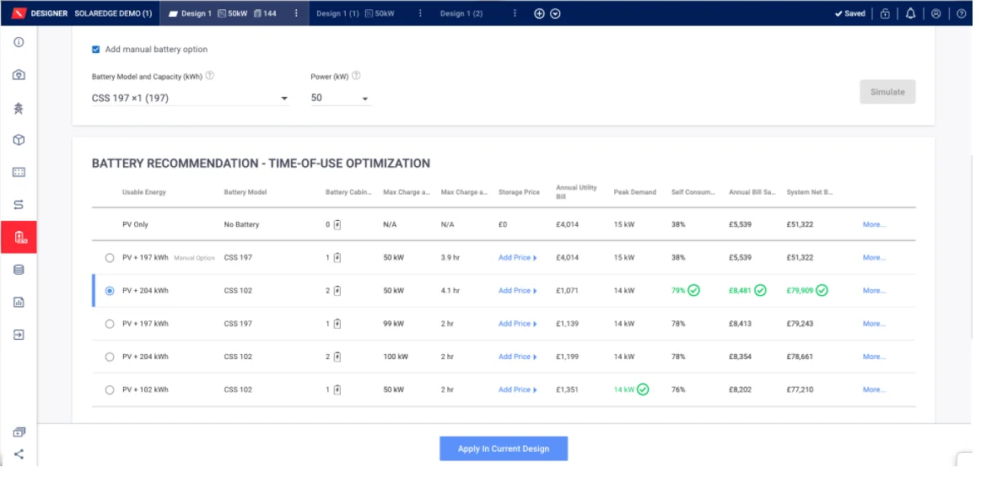Expand designs list circled chevron in header

[555, 13]
